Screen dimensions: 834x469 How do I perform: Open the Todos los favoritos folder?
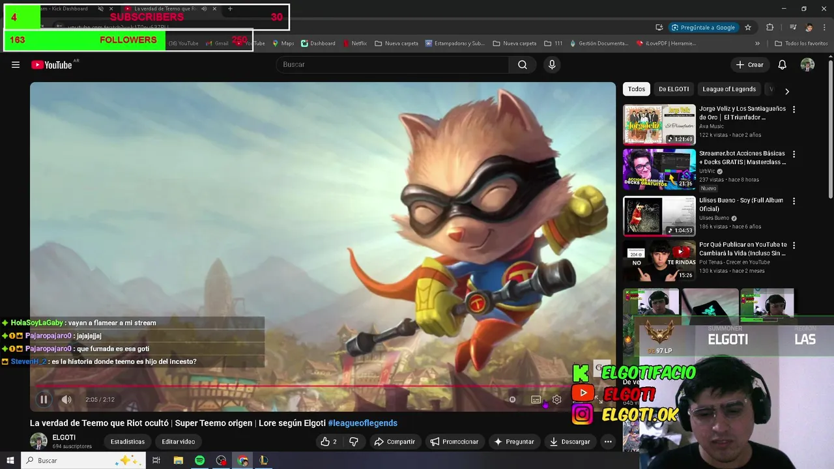[801, 44]
